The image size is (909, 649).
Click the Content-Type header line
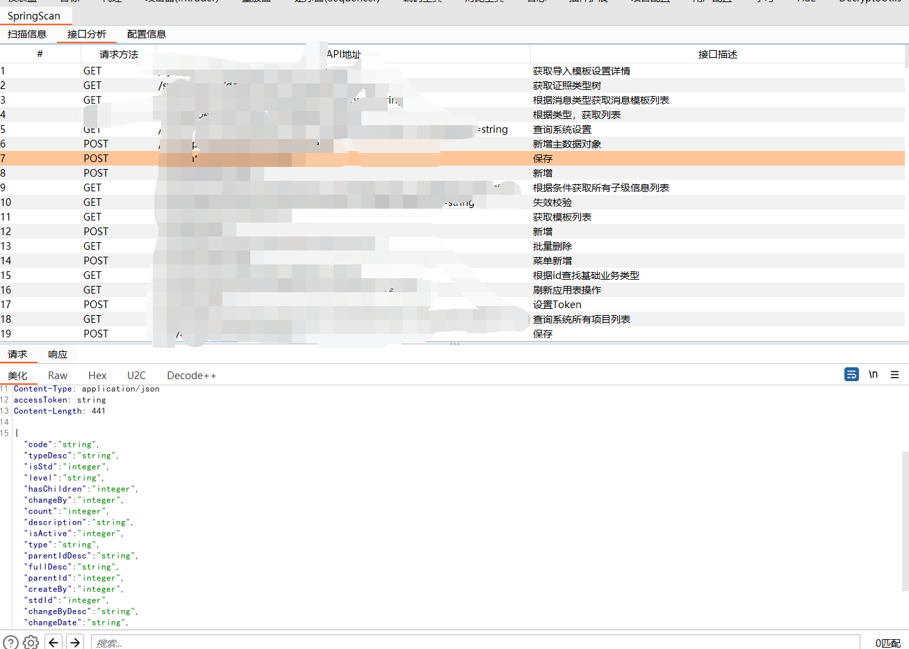pyautogui.click(x=87, y=389)
